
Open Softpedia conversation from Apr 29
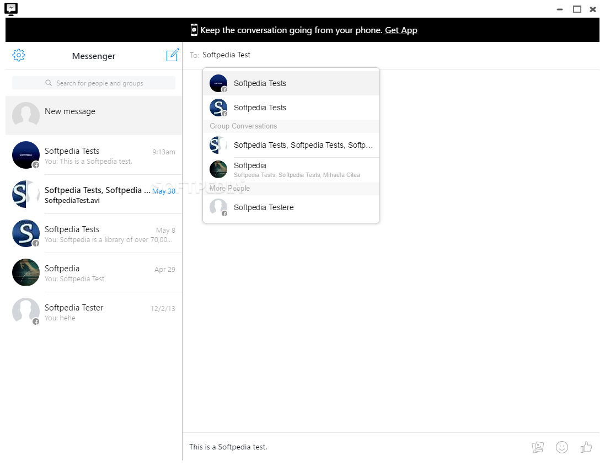[x=94, y=273]
